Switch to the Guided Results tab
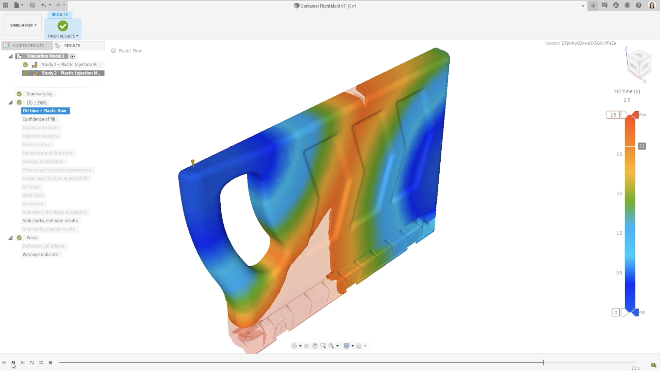This screenshot has width=660, height=371. (28, 46)
